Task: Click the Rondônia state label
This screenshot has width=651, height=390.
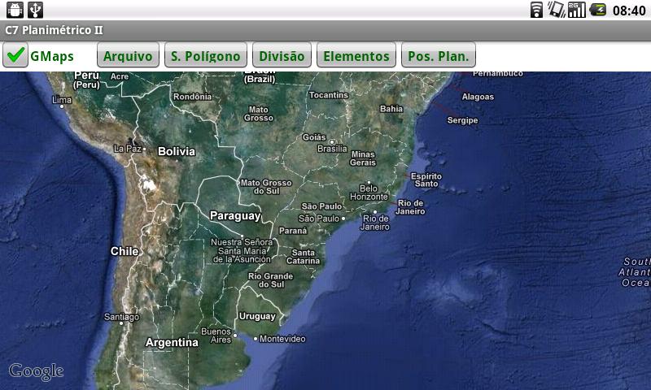Action: [x=192, y=97]
